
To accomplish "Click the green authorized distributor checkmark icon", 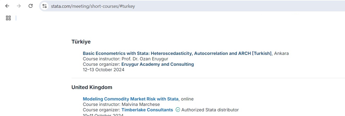I will click(x=178, y=110).
